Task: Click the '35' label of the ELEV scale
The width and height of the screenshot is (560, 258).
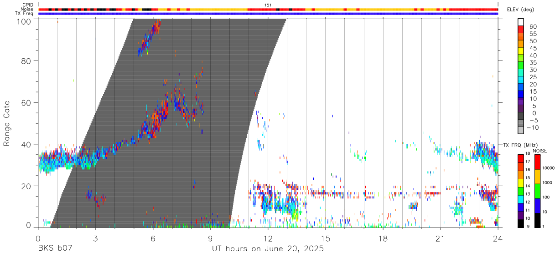Action: tap(532, 63)
